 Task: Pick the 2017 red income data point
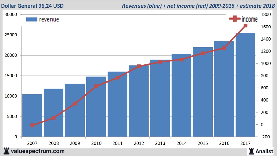(x=246, y=26)
